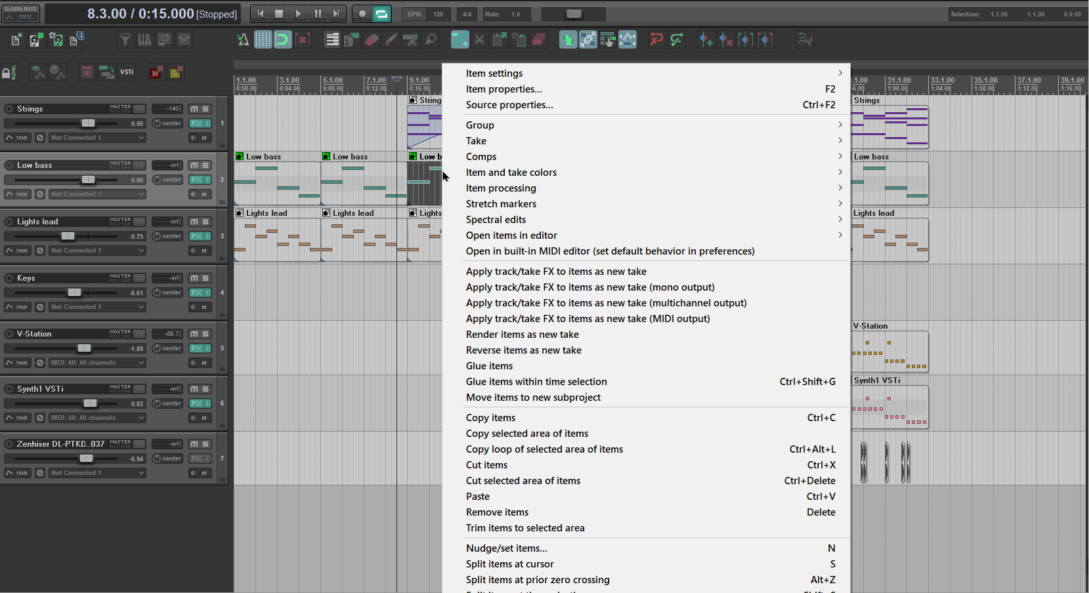Click the unmute all red M icon
The height and width of the screenshot is (593, 1089).
click(156, 73)
